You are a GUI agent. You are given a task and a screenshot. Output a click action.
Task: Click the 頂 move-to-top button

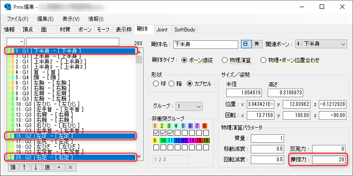(13, 167)
